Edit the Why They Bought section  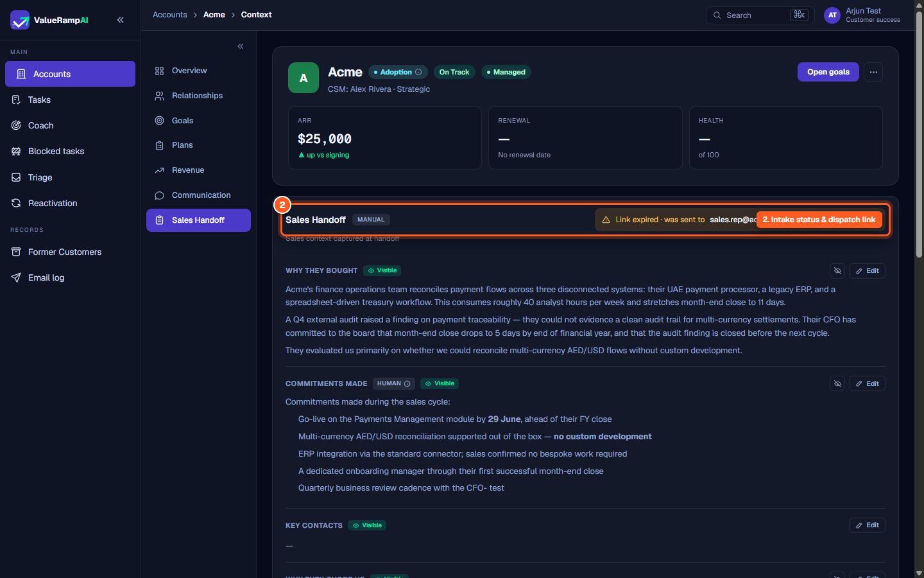pos(867,271)
